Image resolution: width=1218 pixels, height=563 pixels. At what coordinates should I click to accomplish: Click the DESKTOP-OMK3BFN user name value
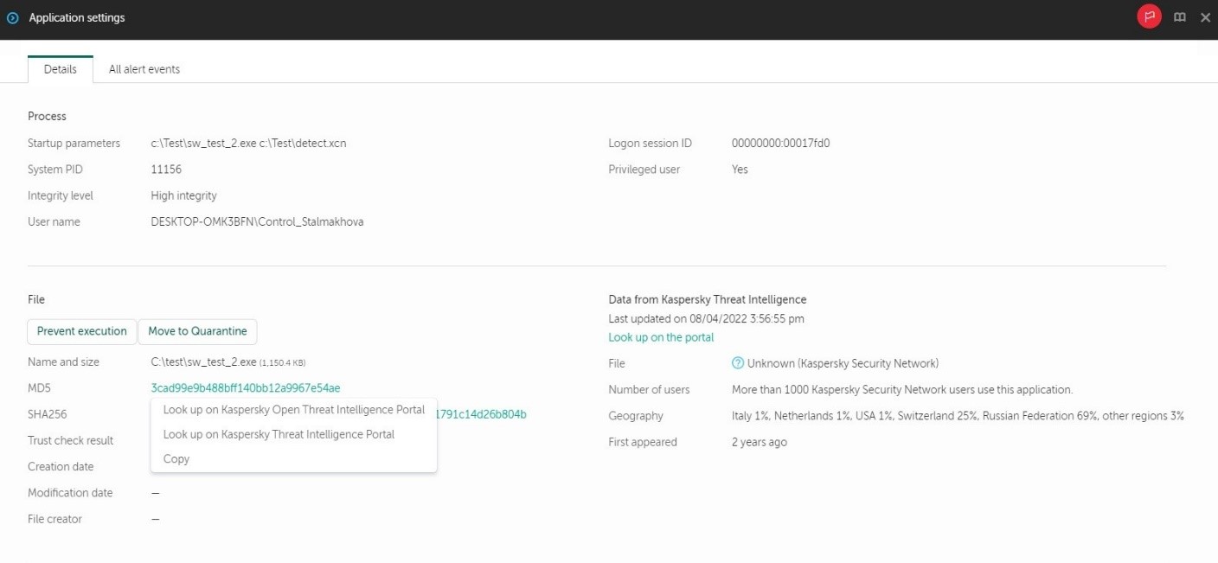coord(257,222)
